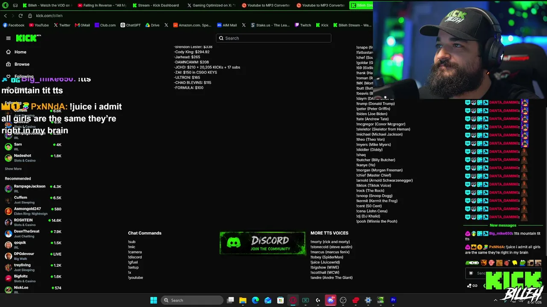Open Microsoft Store from the taskbar
547x307 pixels.
[280, 300]
